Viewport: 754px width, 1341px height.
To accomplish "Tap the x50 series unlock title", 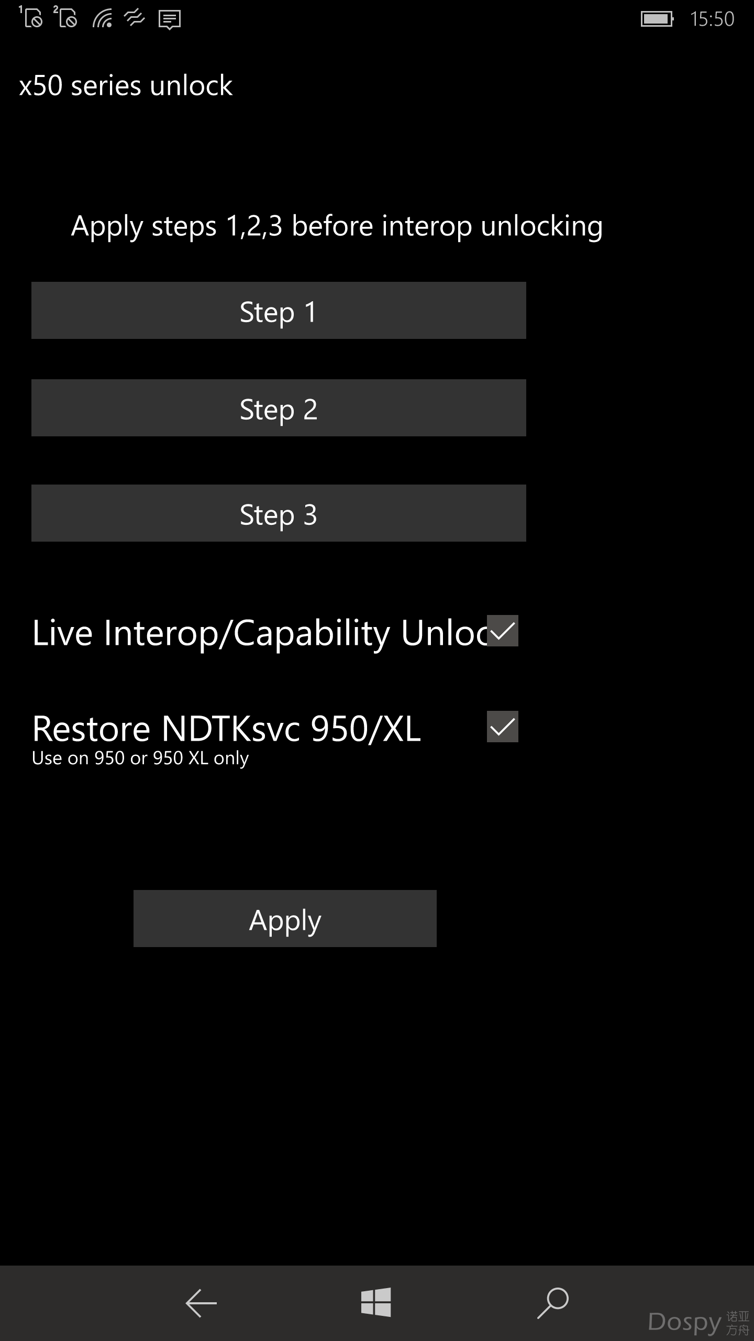I will click(126, 85).
